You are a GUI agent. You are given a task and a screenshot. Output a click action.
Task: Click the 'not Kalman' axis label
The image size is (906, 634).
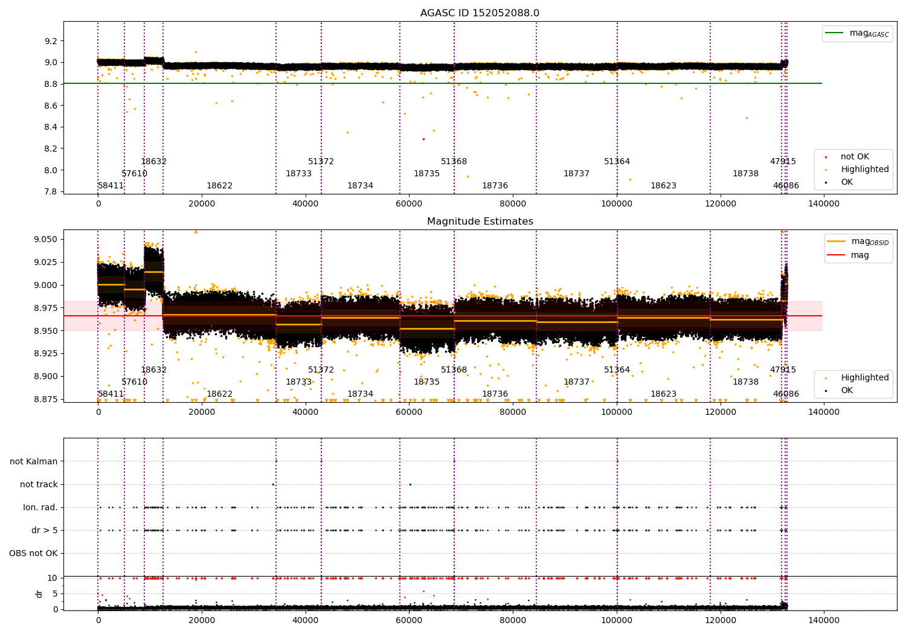click(34, 462)
